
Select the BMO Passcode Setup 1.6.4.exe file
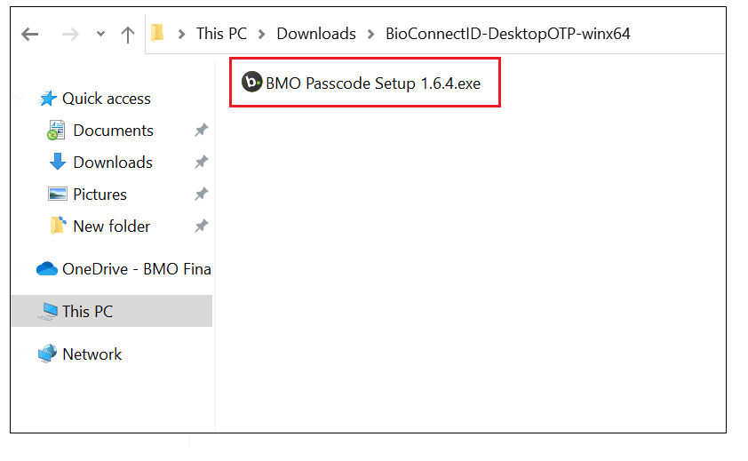[x=373, y=83]
